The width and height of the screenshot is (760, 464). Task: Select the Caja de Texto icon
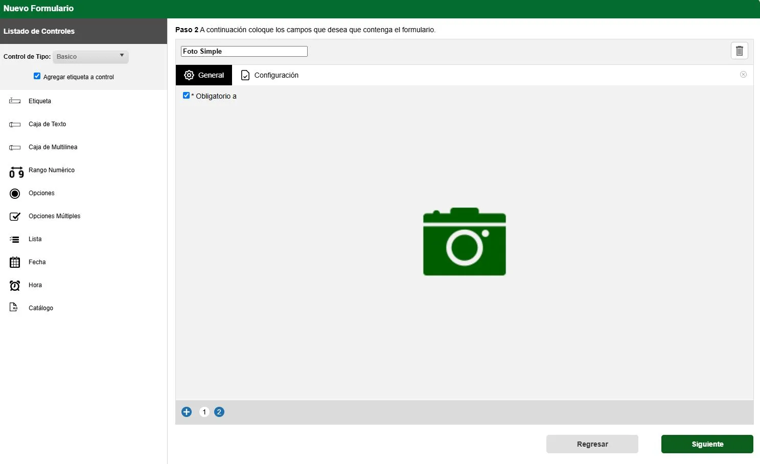(15, 124)
